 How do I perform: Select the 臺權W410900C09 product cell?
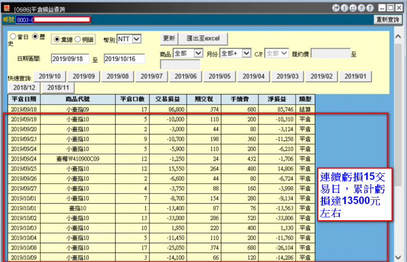click(78, 159)
